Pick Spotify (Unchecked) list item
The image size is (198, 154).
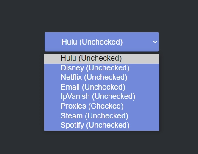[x=102, y=125]
